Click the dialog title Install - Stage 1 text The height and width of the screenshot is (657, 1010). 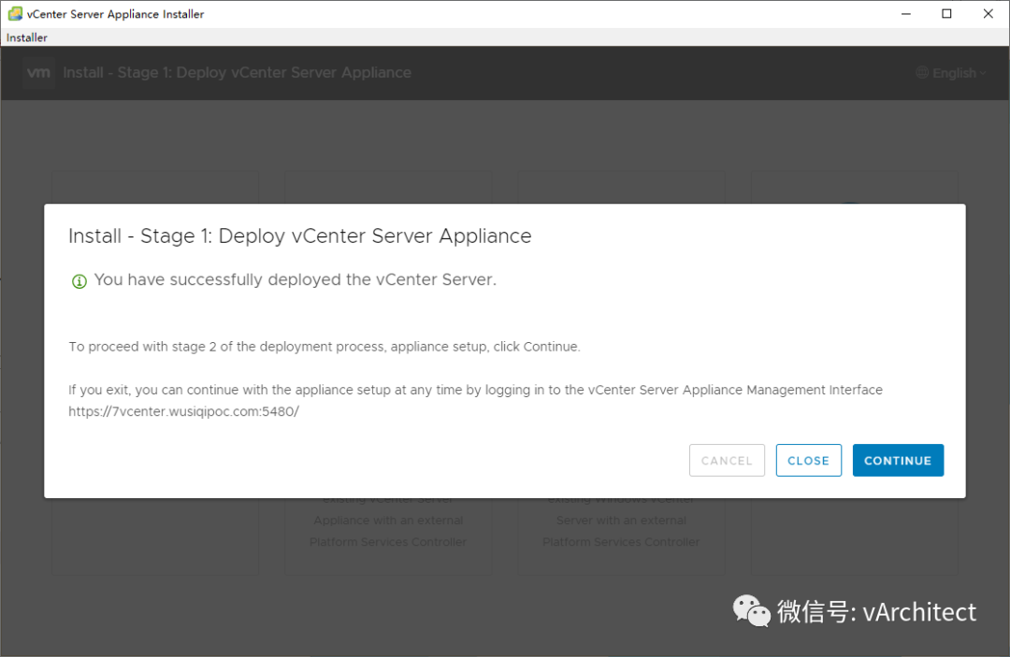[x=300, y=236]
